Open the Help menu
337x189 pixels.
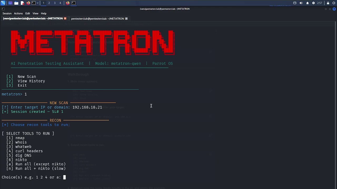[x=43, y=13]
